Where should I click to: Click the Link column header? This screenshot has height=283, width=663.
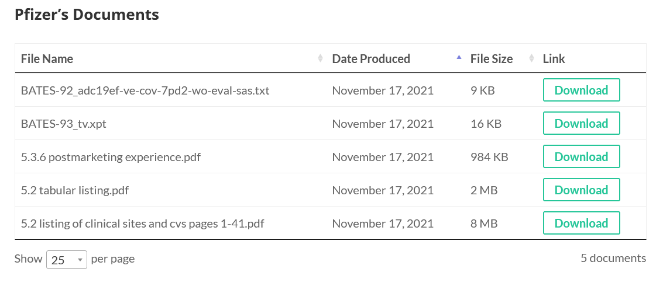pyautogui.click(x=554, y=58)
